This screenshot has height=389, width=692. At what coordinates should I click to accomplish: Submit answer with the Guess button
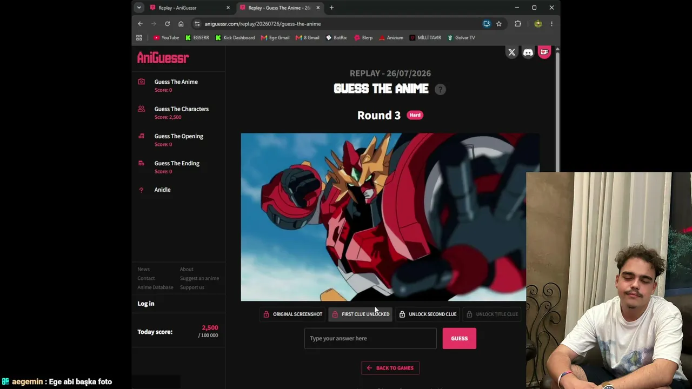pyautogui.click(x=460, y=338)
